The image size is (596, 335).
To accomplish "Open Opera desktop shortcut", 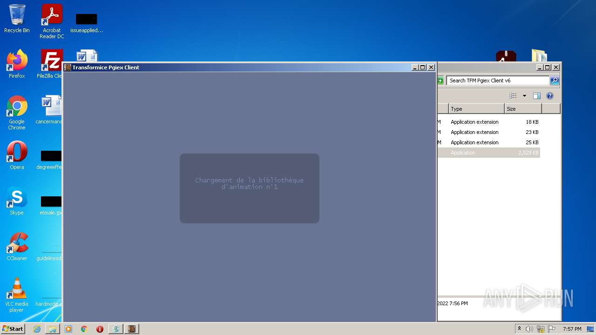I will [x=17, y=155].
